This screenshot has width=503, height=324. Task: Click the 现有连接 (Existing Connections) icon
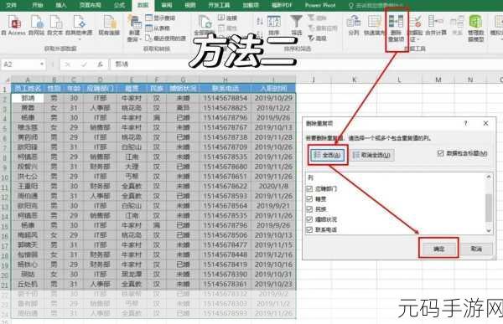[109, 25]
